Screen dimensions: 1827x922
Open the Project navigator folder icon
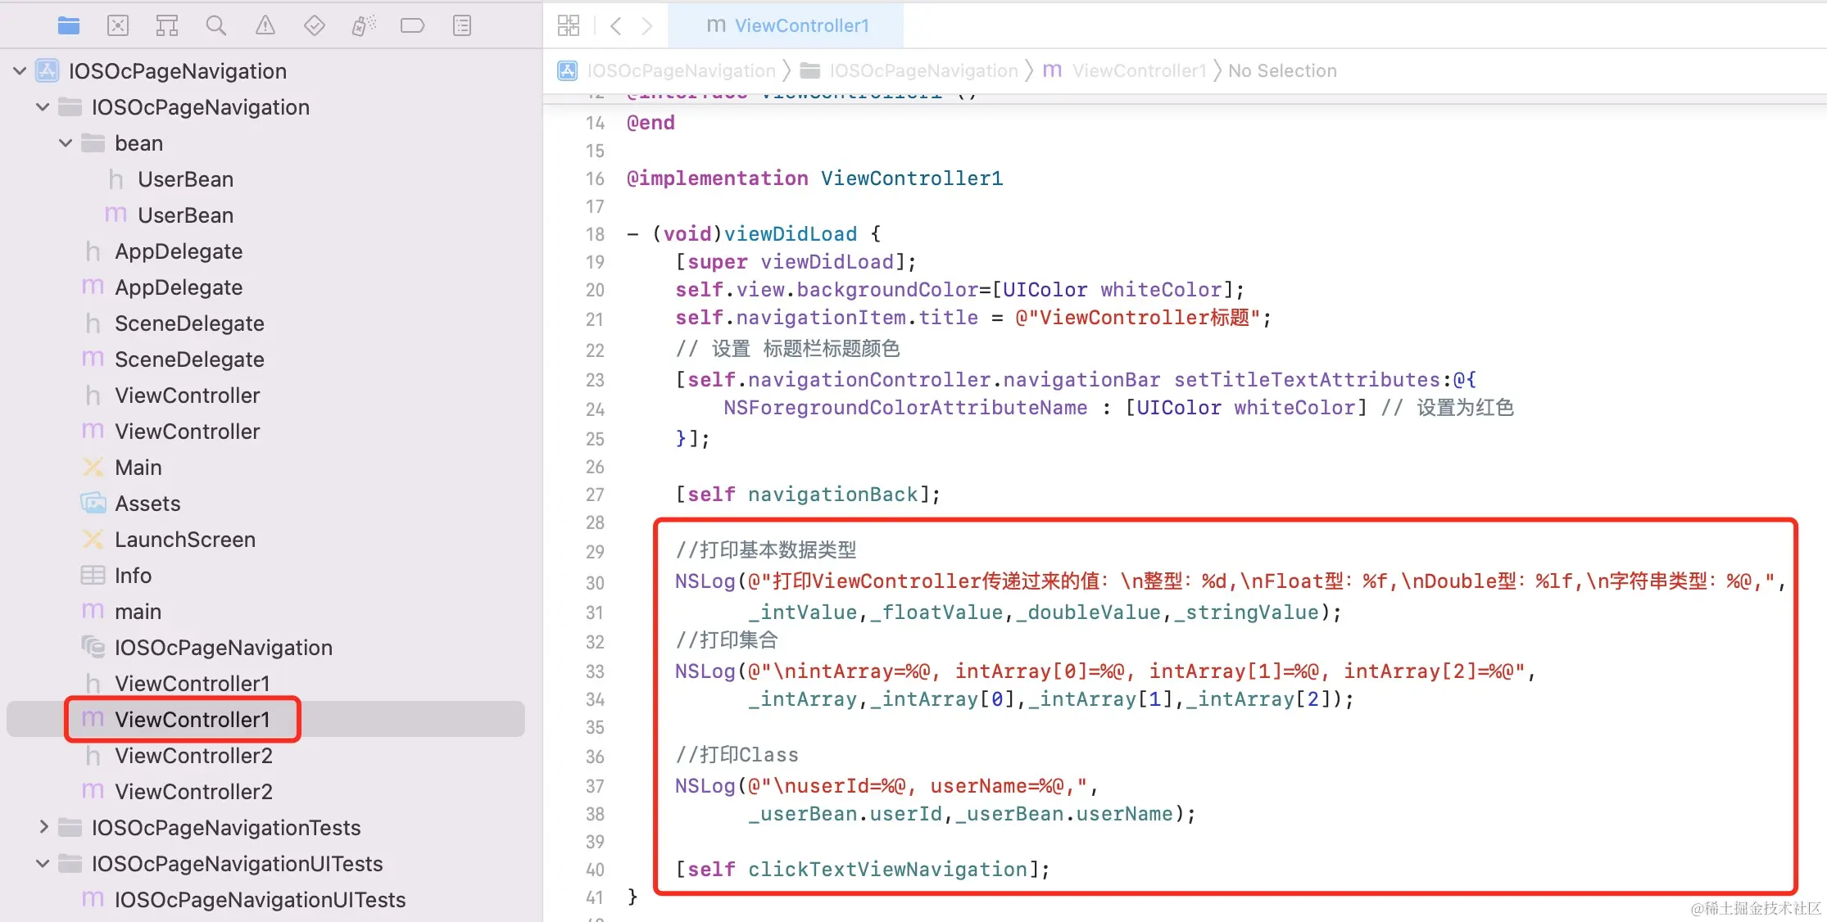click(69, 26)
